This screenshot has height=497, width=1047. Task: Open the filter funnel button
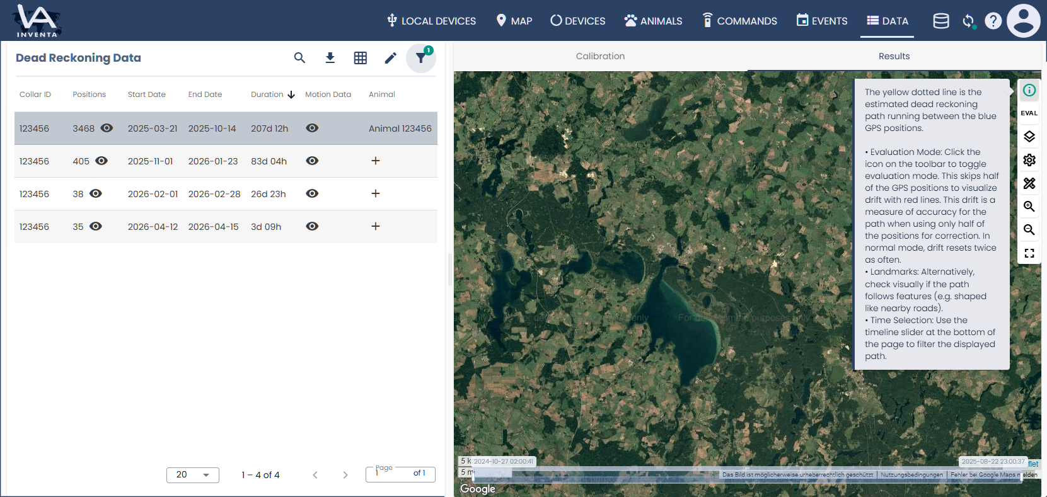[421, 58]
